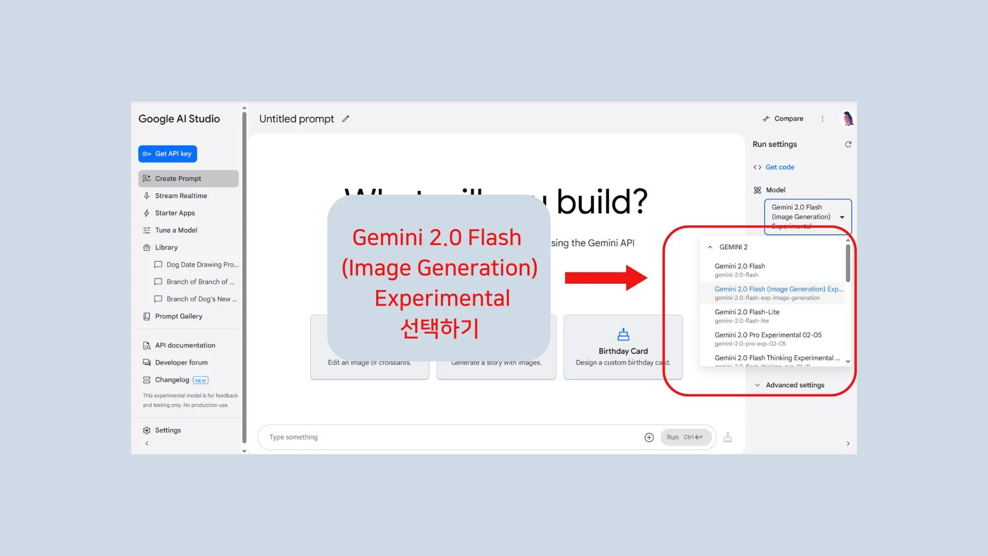The image size is (988, 556).
Task: Collapse the GEMINI 2 model group
Action: (x=710, y=247)
